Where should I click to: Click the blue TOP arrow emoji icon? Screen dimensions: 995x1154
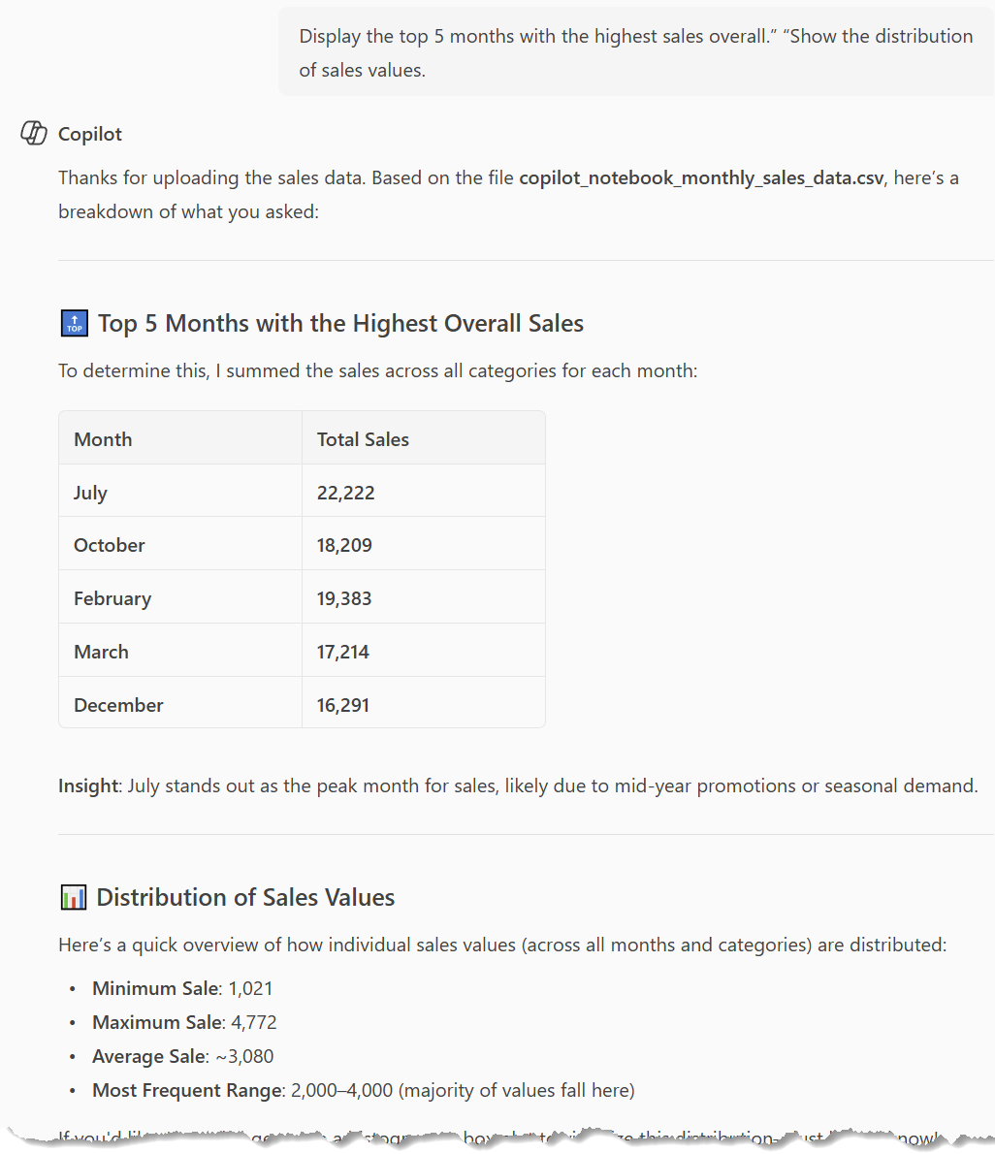(74, 324)
